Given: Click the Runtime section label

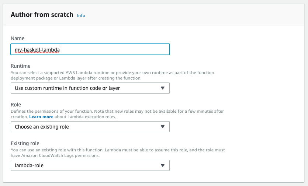Looking at the screenshot, I should [20, 66].
